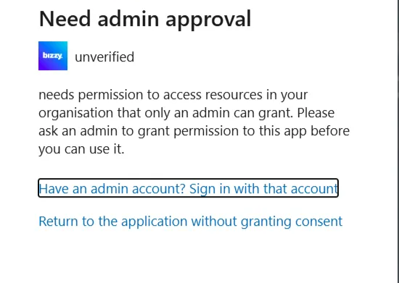Image resolution: width=399 pixels, height=283 pixels.
Task: Click the word 'Need' in the title
Action: (65, 19)
